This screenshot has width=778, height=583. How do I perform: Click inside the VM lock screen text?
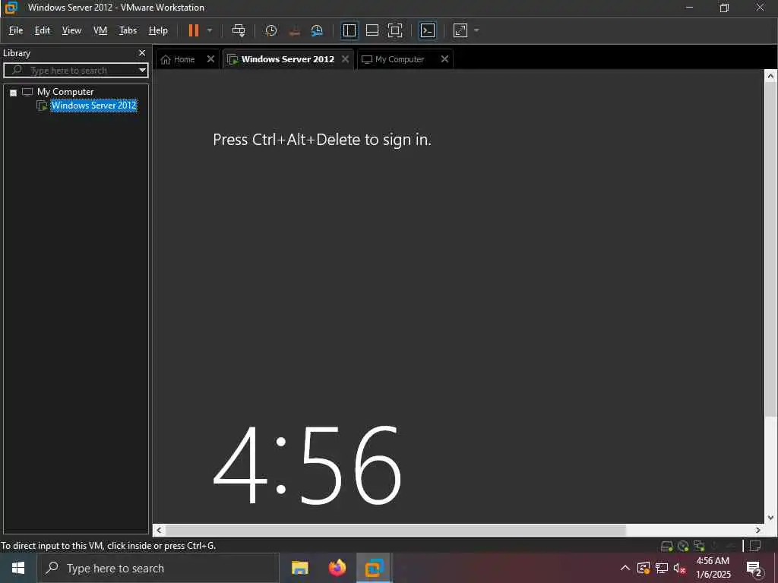pos(322,140)
